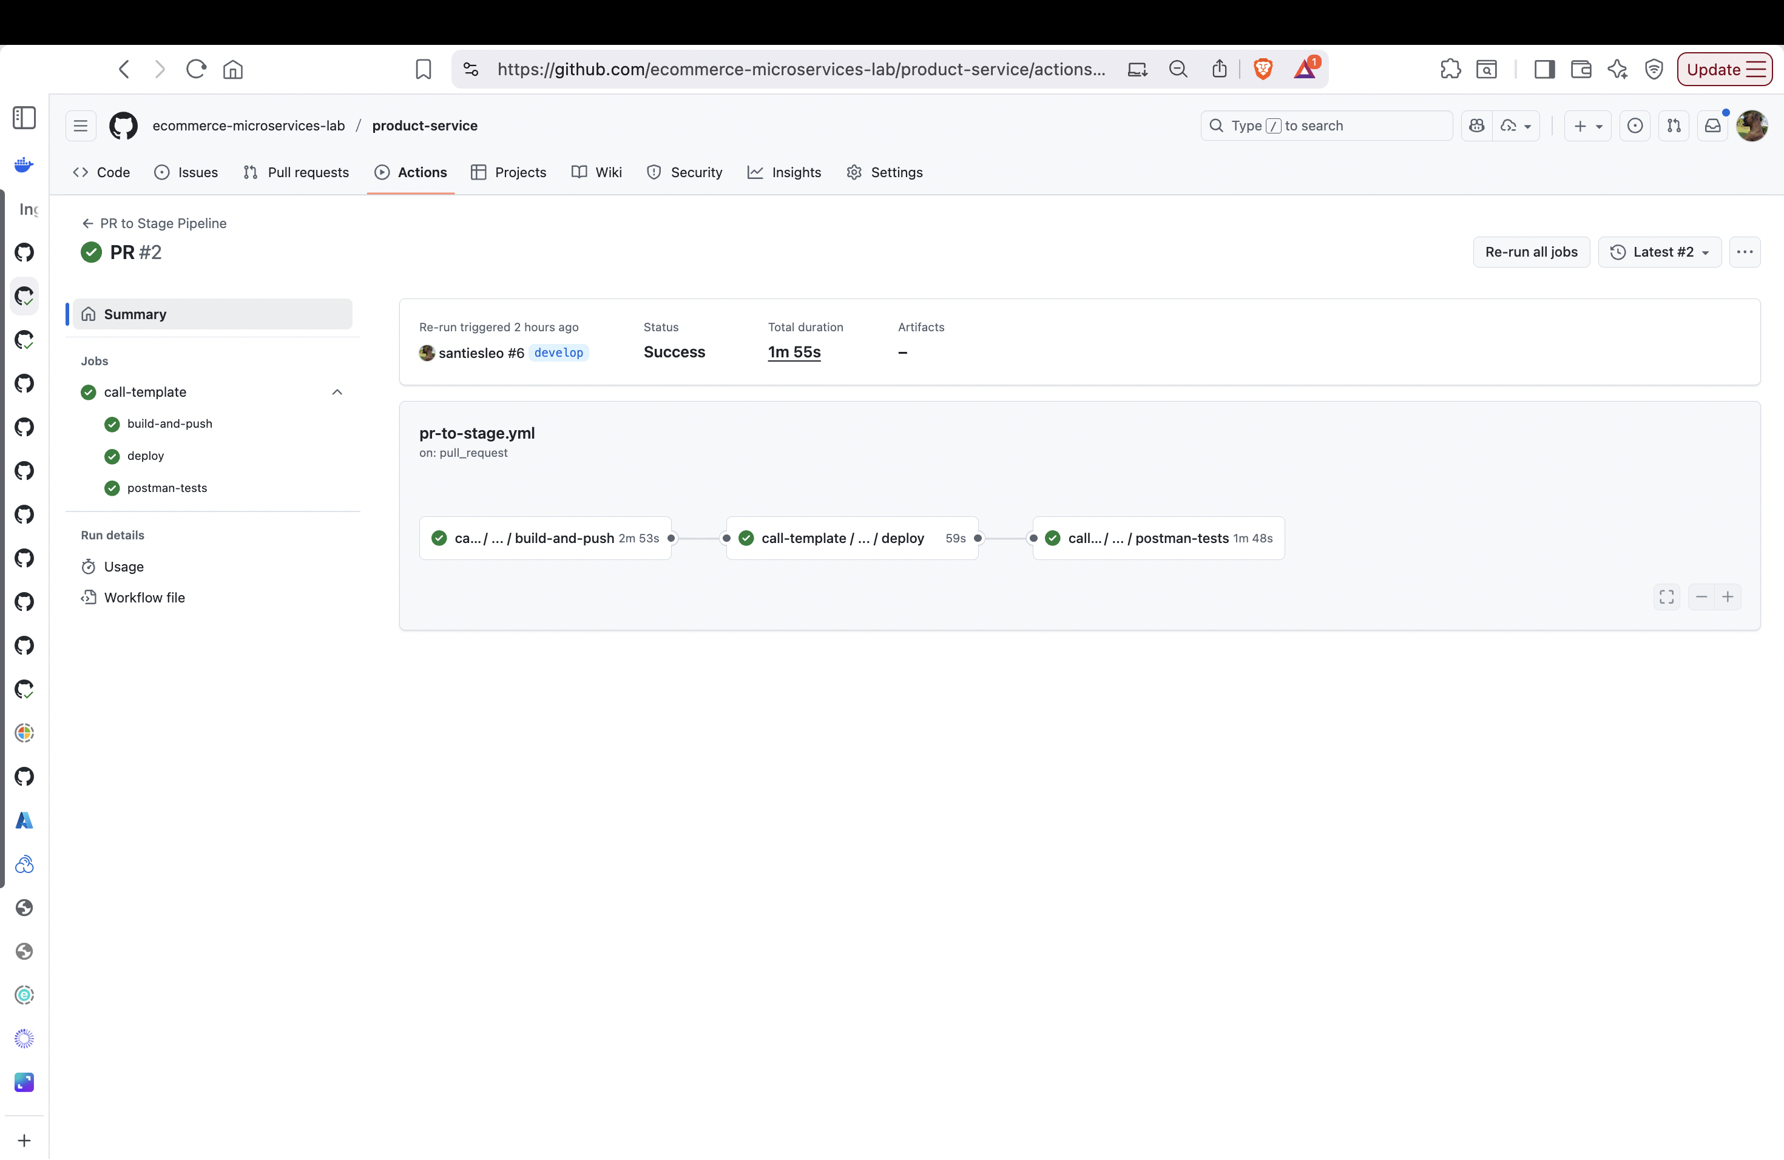Open the Brave VPN shield icon

coord(1654,69)
